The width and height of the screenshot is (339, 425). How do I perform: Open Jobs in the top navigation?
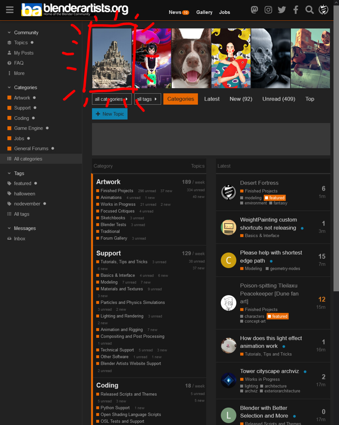(x=224, y=12)
